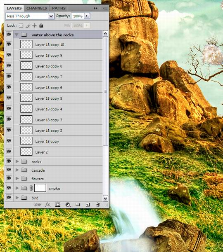Viewport: 223px width, 252px height.
Task: Select the smoke group mask thumbnail
Action: pyautogui.click(x=40, y=188)
